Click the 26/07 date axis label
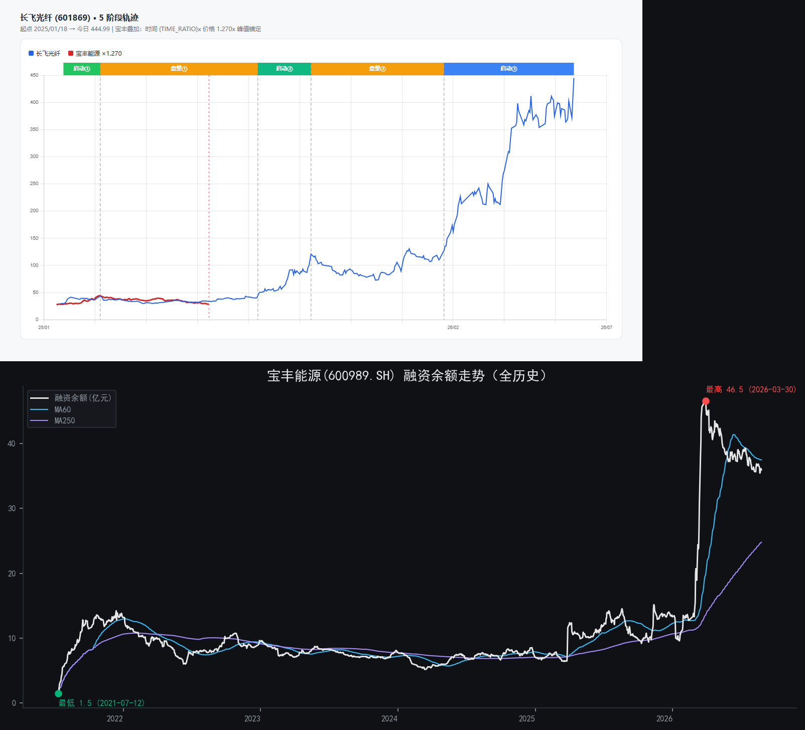805x730 pixels. [x=606, y=328]
